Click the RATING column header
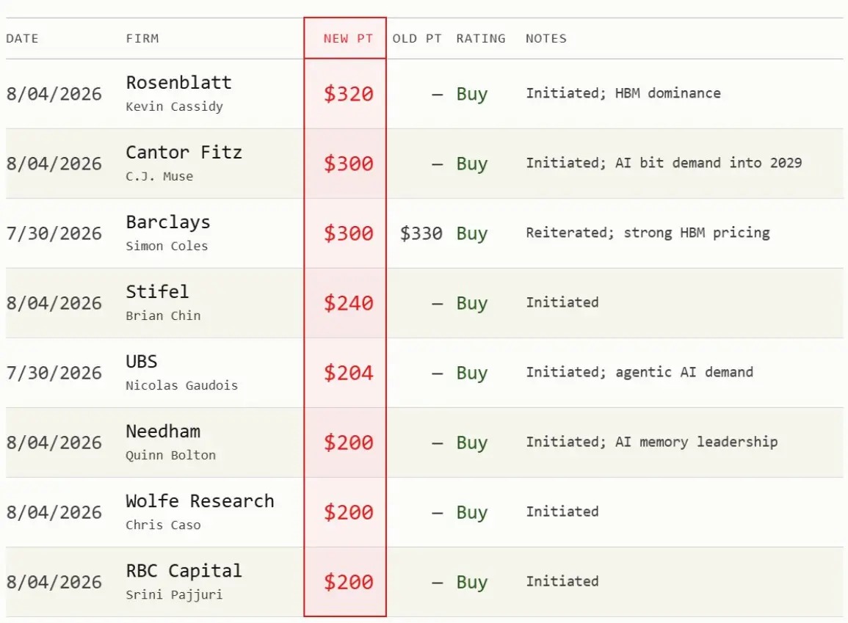848x623 pixels. [481, 38]
